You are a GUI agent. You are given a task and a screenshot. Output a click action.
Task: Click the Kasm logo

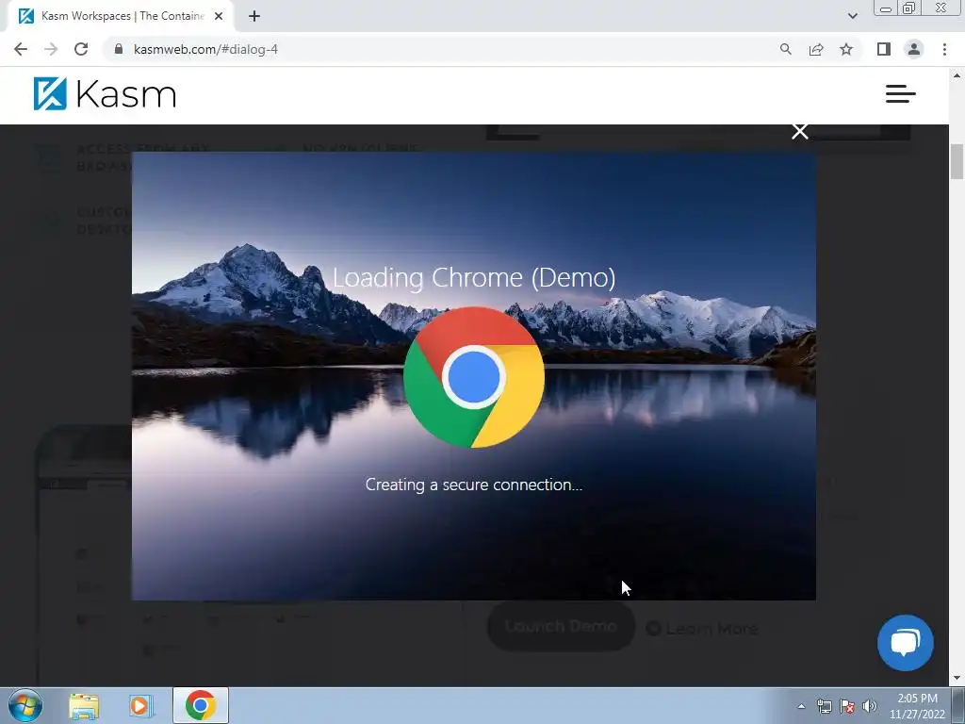[105, 94]
